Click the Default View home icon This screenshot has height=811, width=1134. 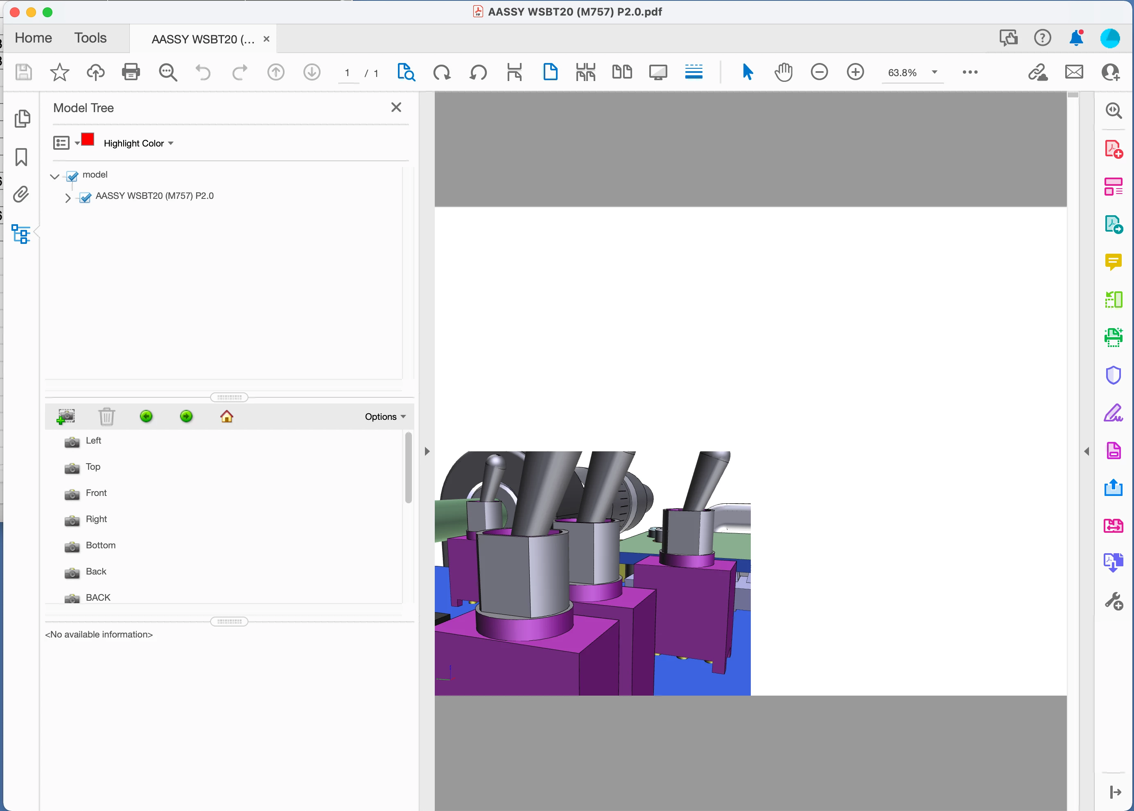[227, 416]
